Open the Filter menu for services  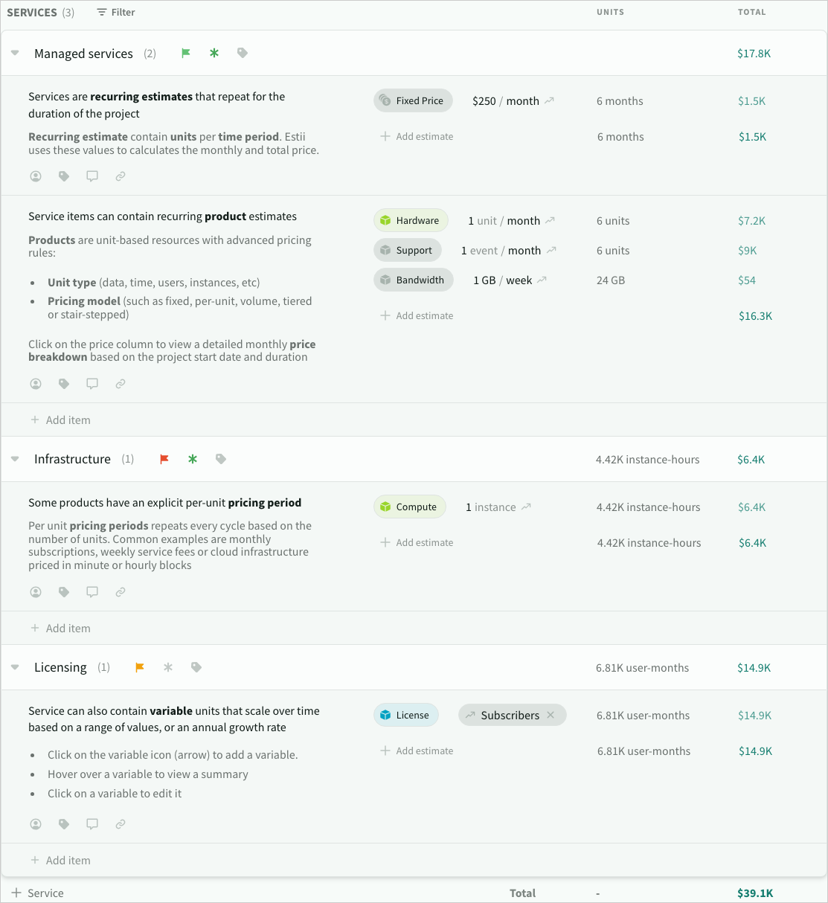[116, 13]
